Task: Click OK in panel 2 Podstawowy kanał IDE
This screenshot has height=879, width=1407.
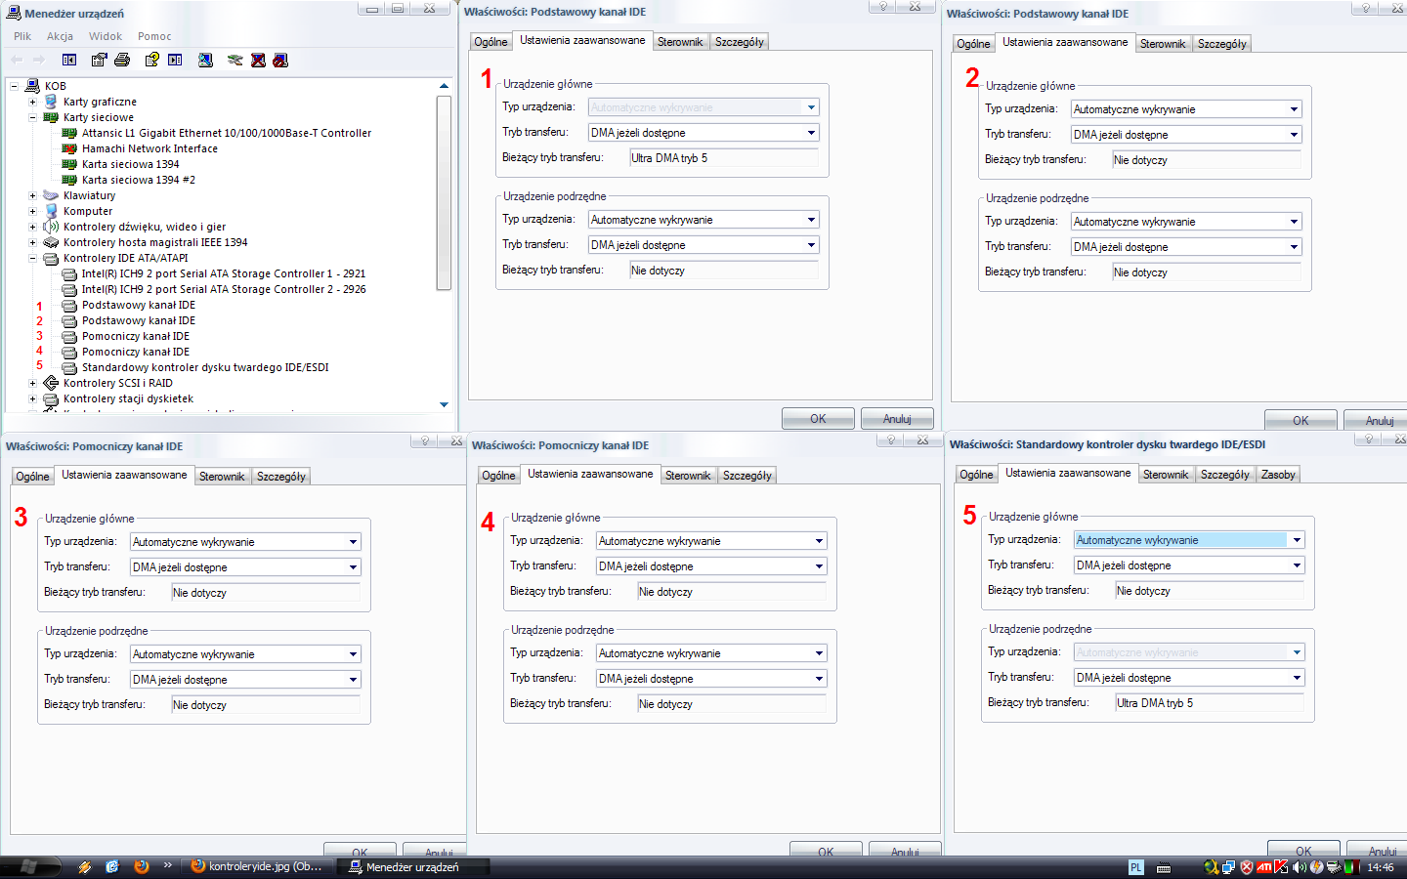Action: [1300, 421]
